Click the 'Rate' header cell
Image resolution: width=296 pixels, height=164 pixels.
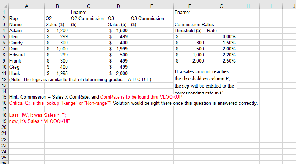(x=221, y=30)
